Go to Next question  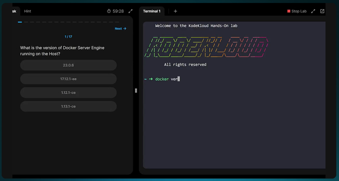121,29
